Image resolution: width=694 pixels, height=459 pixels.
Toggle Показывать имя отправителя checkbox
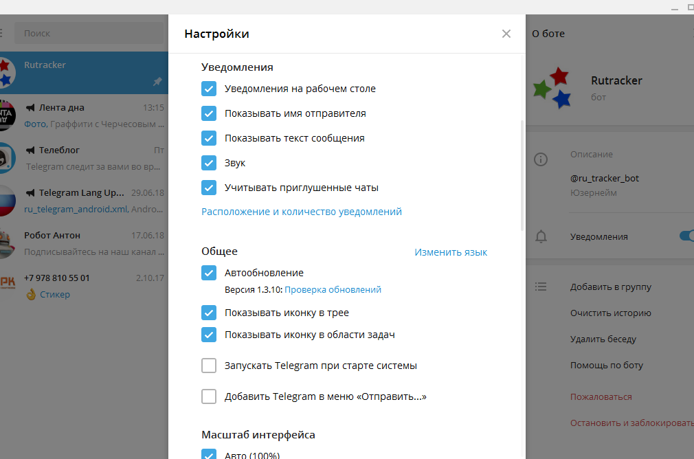point(209,113)
